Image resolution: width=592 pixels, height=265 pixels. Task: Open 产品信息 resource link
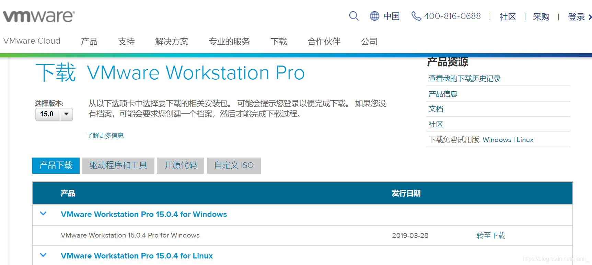tap(443, 94)
